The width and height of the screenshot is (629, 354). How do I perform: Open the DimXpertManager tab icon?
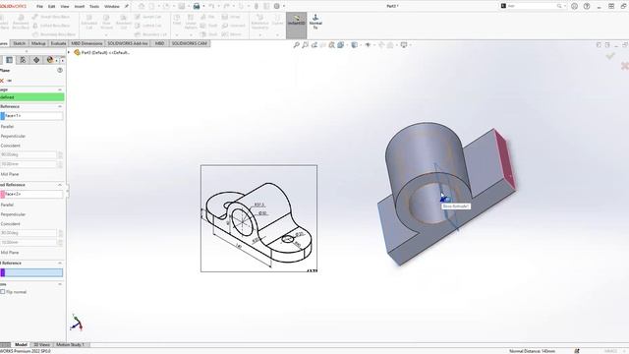36,60
